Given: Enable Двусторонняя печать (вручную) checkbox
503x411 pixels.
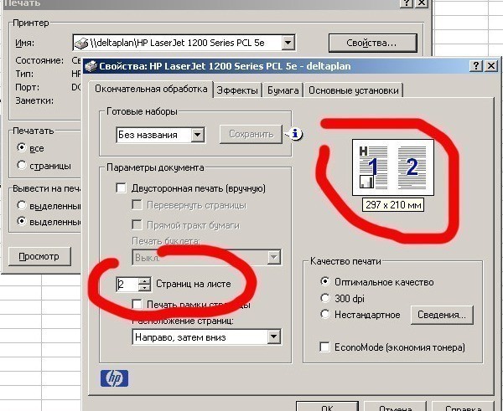Looking at the screenshot, I should (x=121, y=188).
